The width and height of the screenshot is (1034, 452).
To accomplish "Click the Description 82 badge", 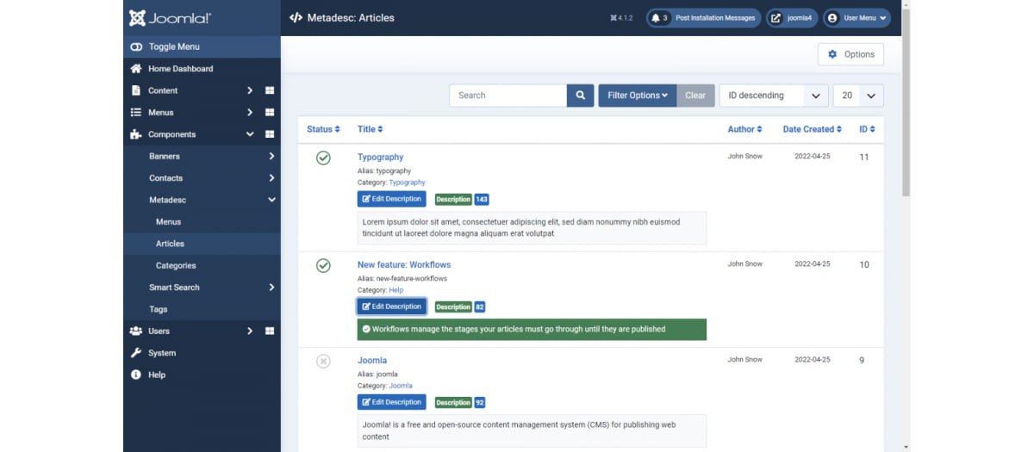I will point(460,307).
